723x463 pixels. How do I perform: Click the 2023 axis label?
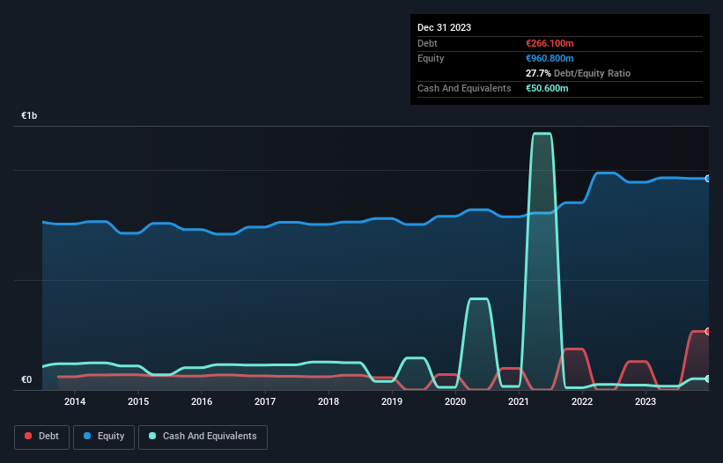(646, 401)
